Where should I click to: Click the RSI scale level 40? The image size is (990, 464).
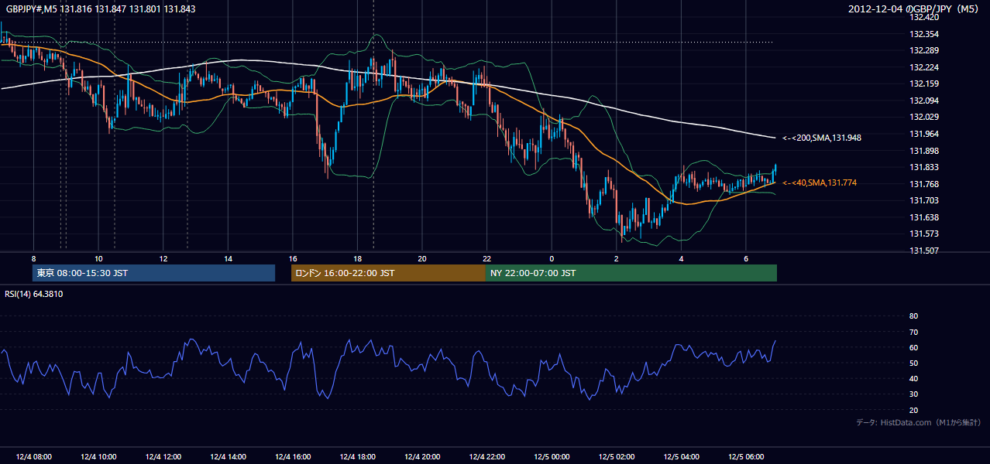click(x=913, y=379)
